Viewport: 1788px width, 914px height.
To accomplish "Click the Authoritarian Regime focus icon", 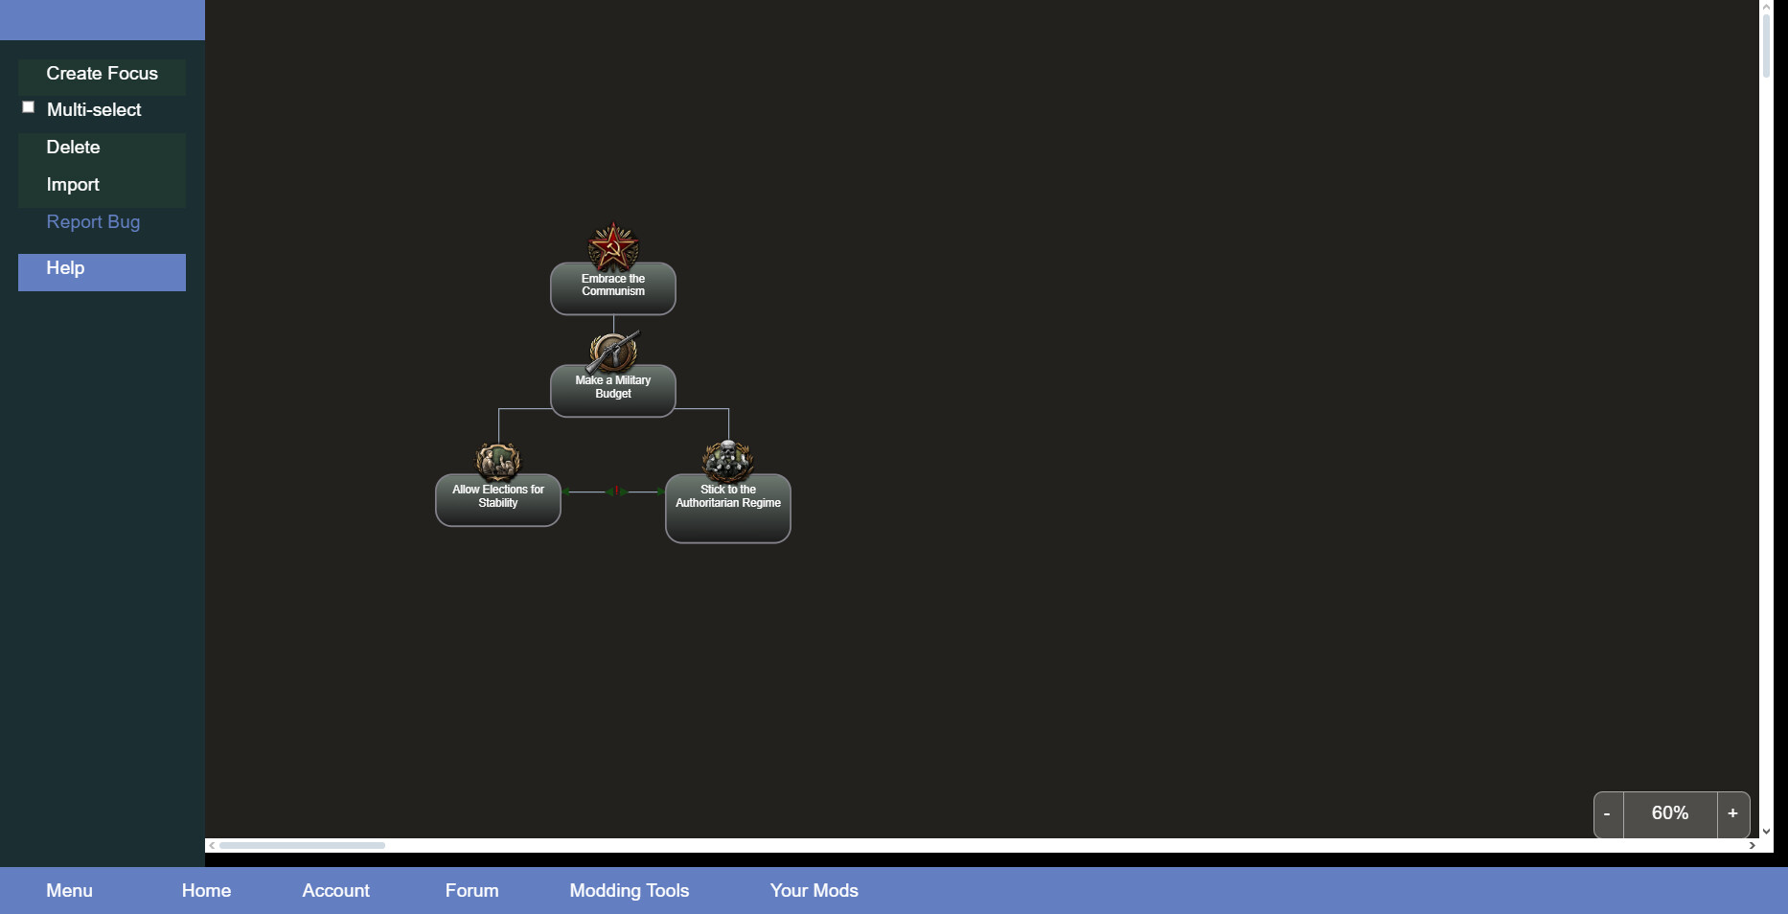I will click(728, 461).
